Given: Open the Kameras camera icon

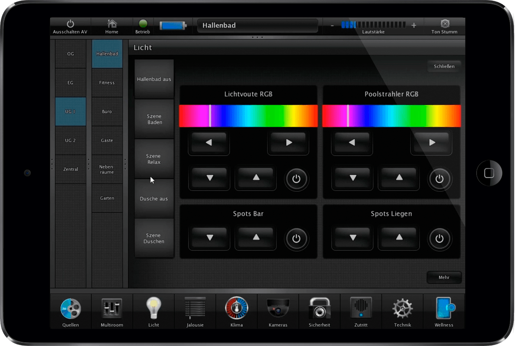Looking at the screenshot, I should coord(278,309).
